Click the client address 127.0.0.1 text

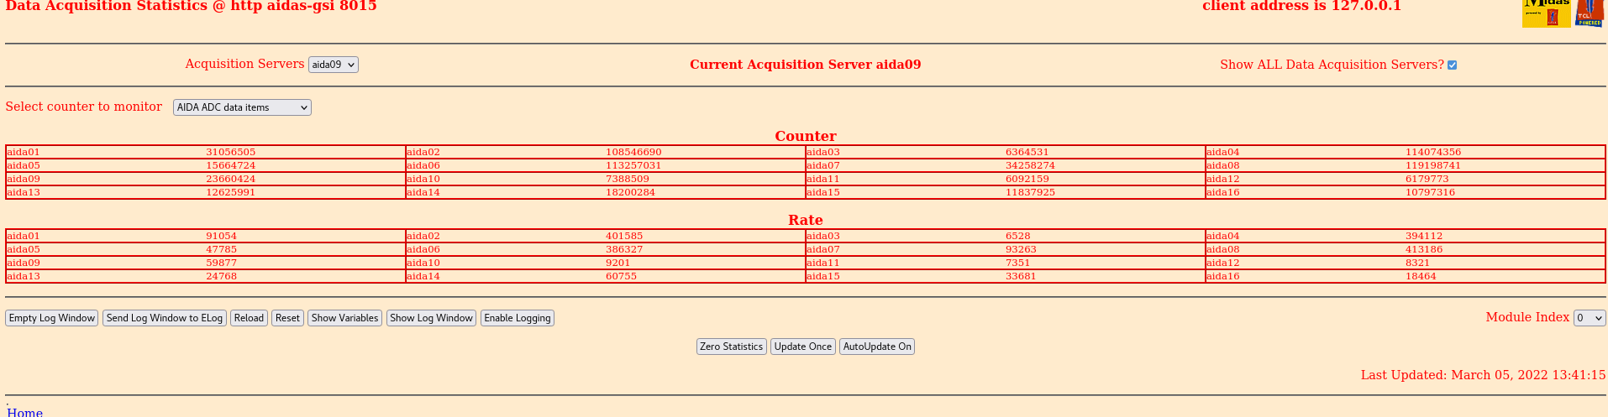[1302, 6]
